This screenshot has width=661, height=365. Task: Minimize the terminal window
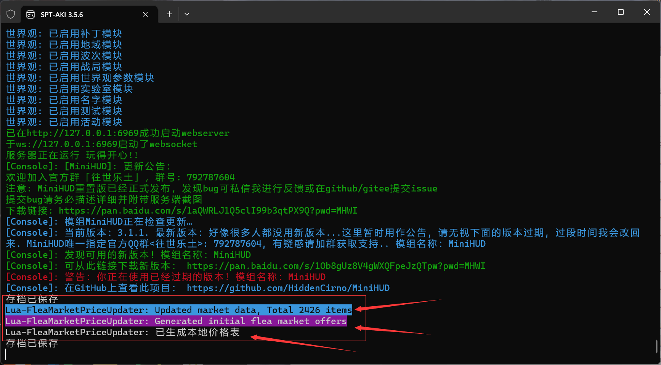594,12
